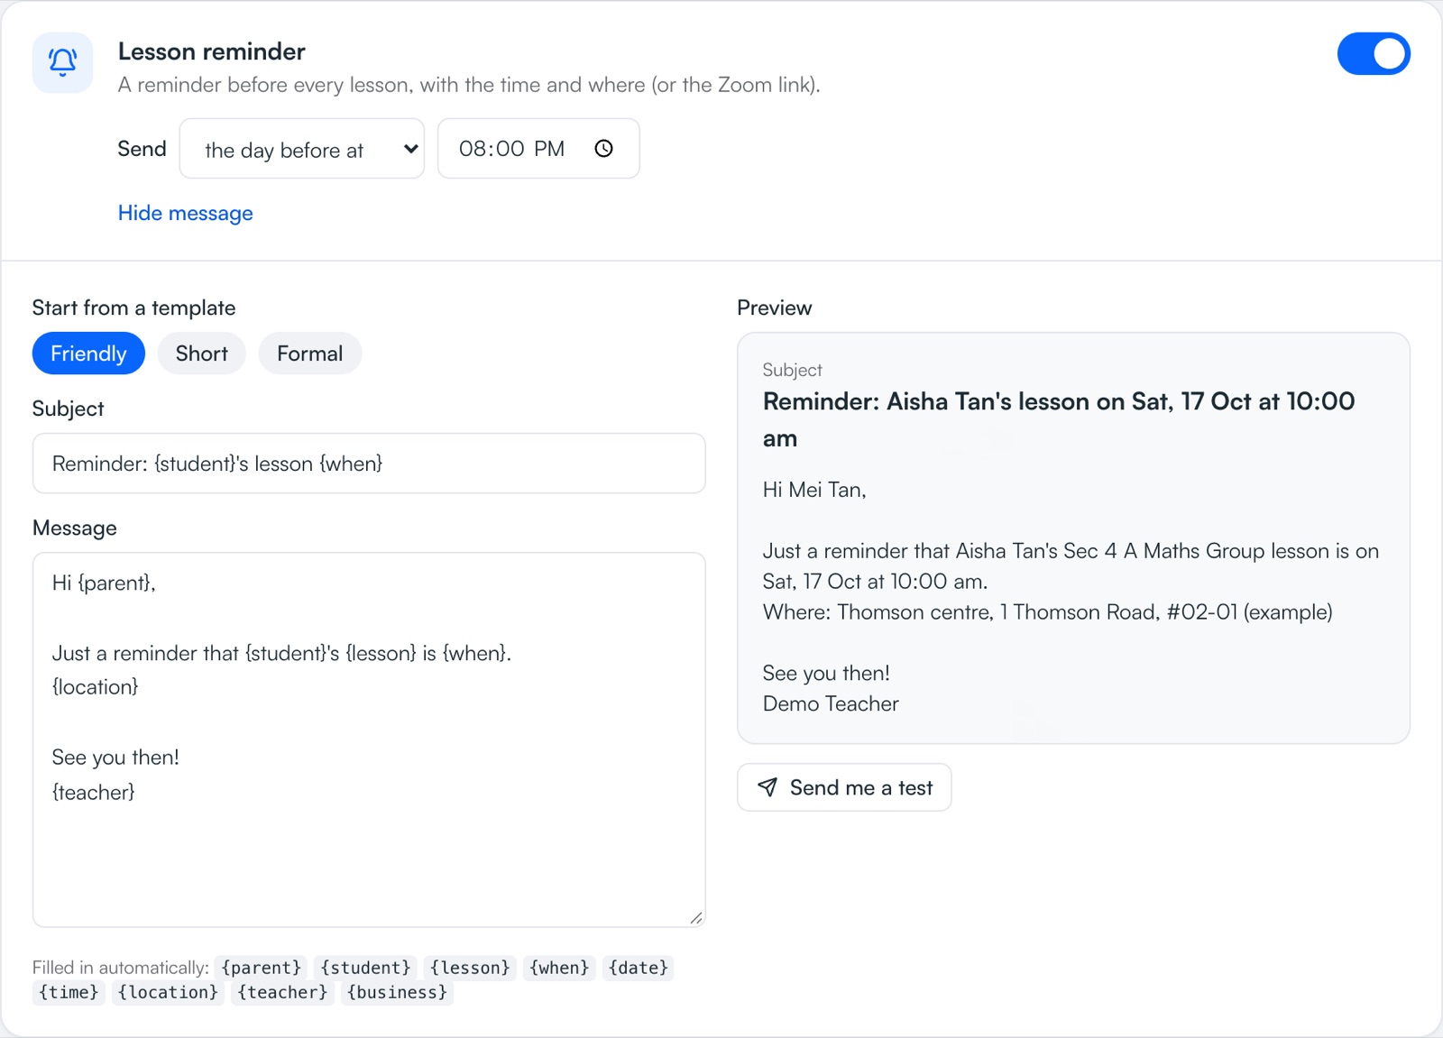Click the 'Start from a template' label
Viewport: 1443px width, 1038px height.
point(133,308)
